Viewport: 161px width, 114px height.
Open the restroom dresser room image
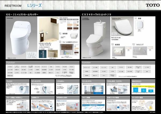click(x=48, y=30)
